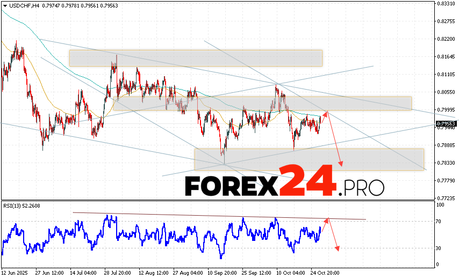Select the upper gray resistance zone rectangle
The height and width of the screenshot is (279, 459).
(195, 58)
